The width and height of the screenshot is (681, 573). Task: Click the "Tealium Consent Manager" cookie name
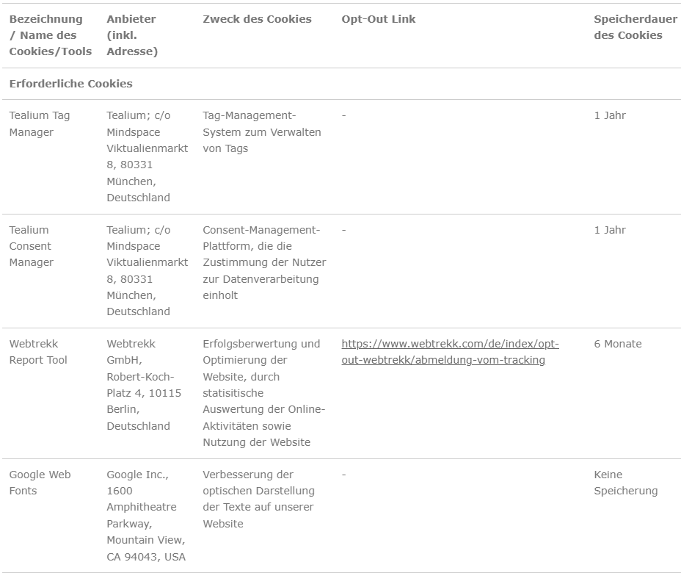(32, 246)
